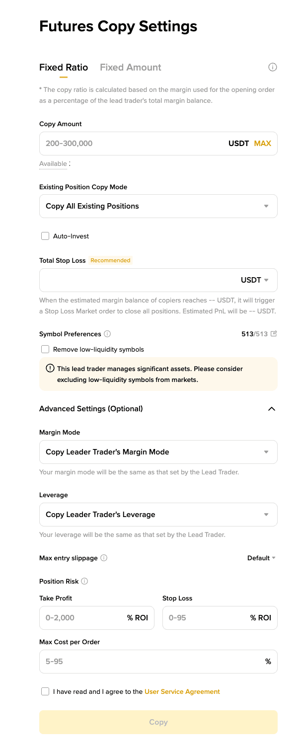Open the Leverage dropdown
This screenshot has width=299, height=750.
pos(158,515)
